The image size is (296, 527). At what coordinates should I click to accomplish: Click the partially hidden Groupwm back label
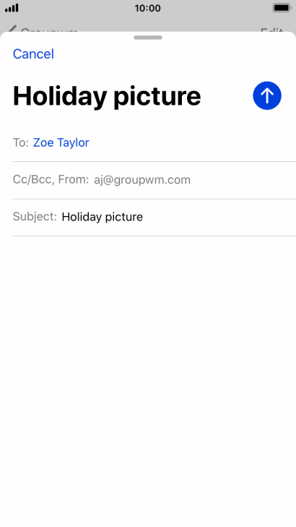(49, 30)
